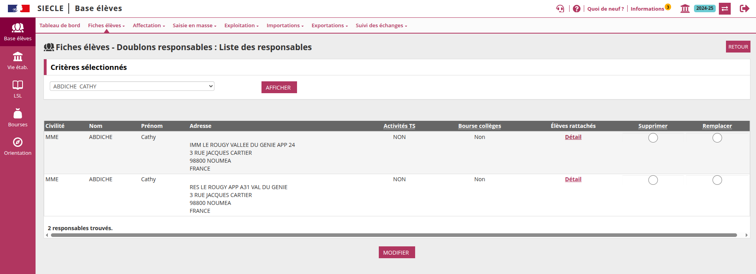This screenshot has height=274, width=756.
Task: Go to Tableau de bord
Action: (60, 26)
